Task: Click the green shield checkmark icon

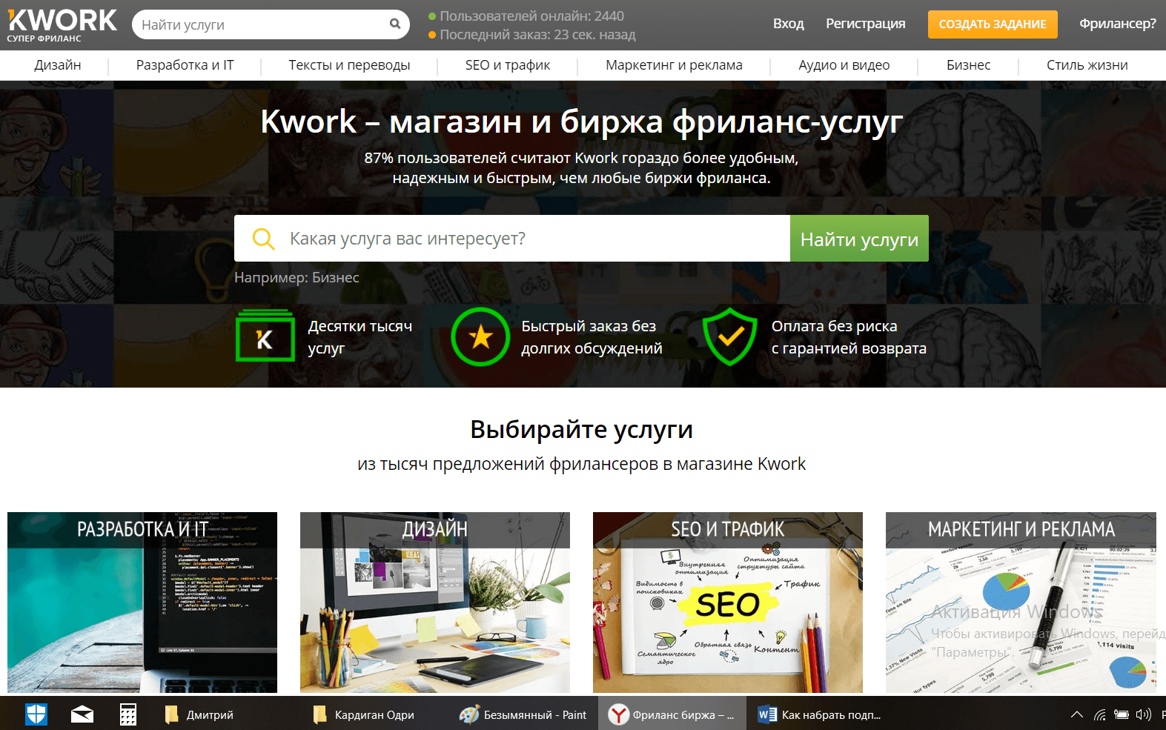Action: tap(730, 336)
